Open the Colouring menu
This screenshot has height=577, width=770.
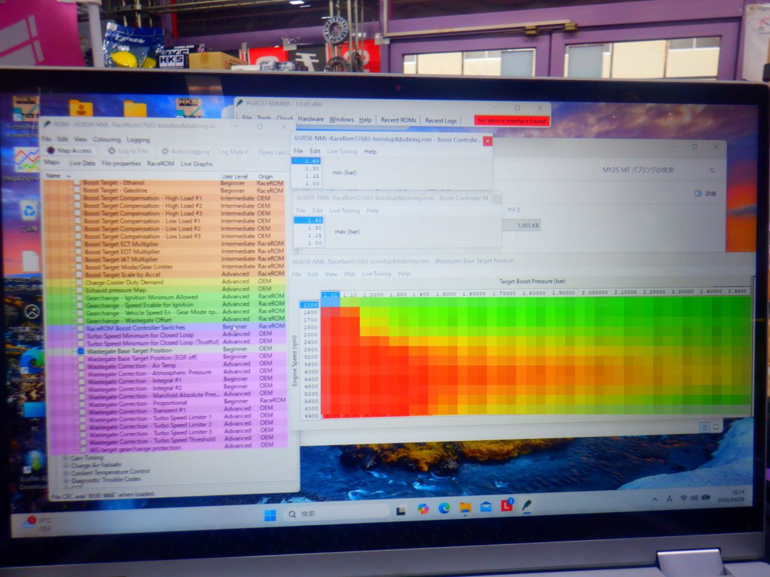[x=106, y=139]
